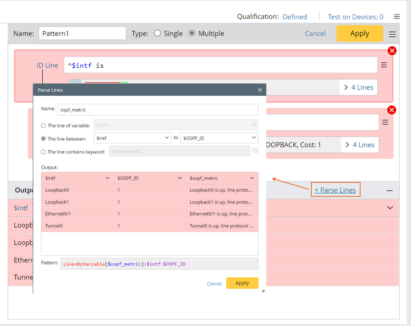Viewport: 411px width, 326px height.
Task: Open the ID Line row menu icon
Action: click(384, 65)
